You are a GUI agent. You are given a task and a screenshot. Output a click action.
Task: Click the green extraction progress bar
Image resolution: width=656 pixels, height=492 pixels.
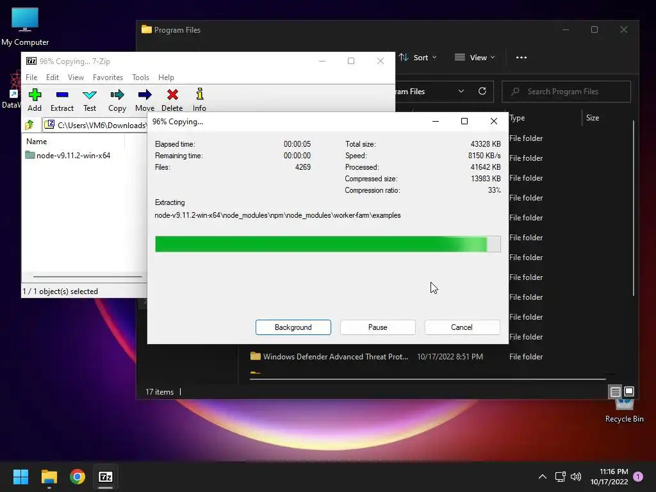click(x=327, y=244)
